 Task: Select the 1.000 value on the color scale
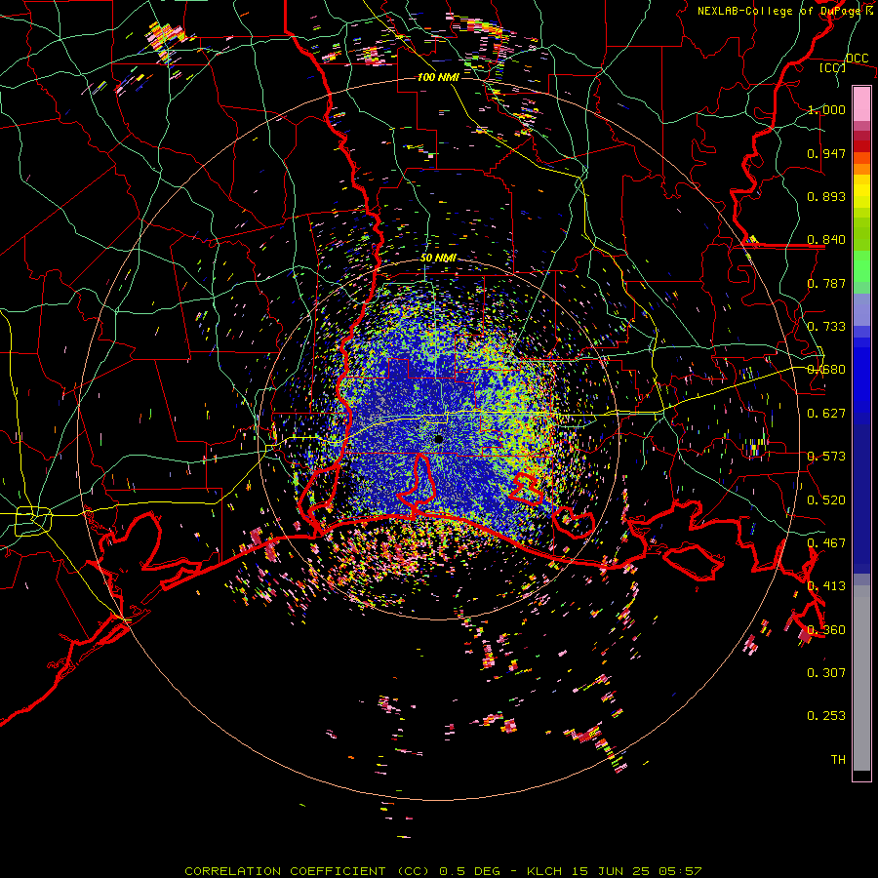pos(826,109)
